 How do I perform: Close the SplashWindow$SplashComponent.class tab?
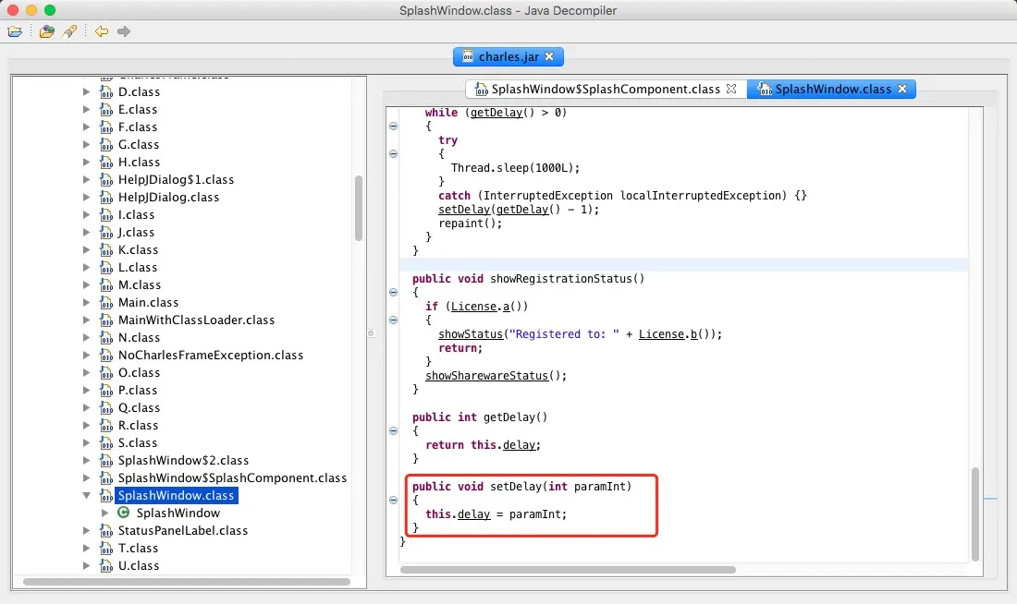[x=731, y=89]
